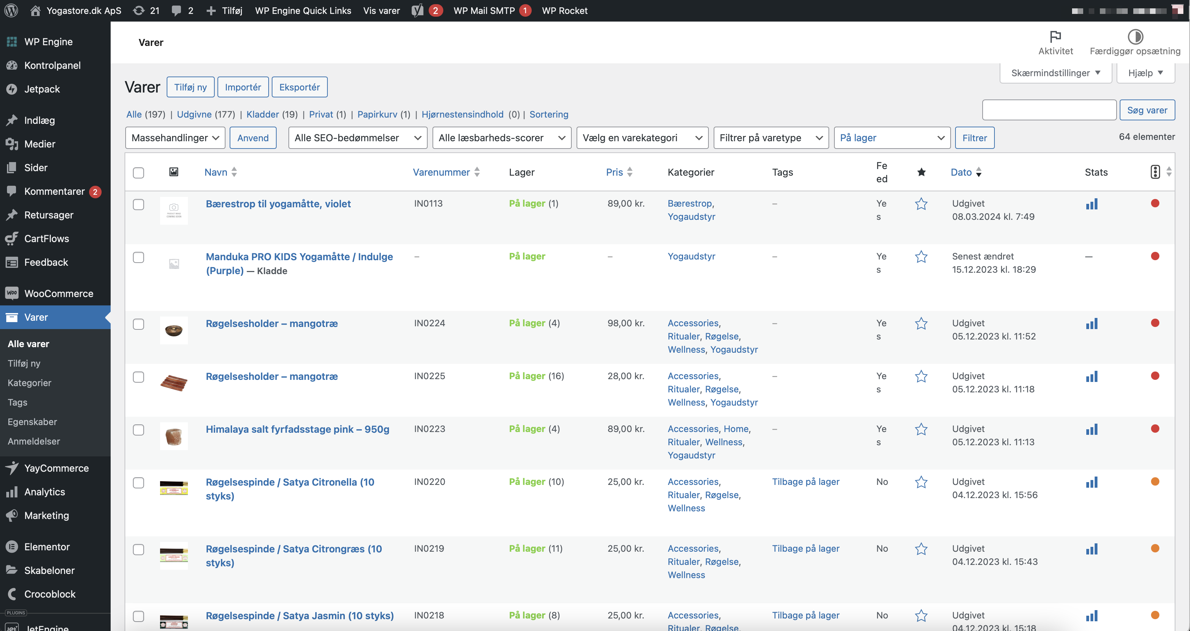The height and width of the screenshot is (631, 1190).
Task: Toggle featured star for Bærestrop til yogamåtte
Action: (921, 204)
